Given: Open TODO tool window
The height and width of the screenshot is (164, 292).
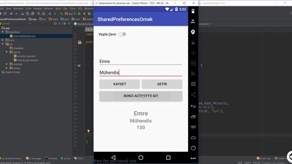Looking at the screenshot, I should [x=79, y=159].
